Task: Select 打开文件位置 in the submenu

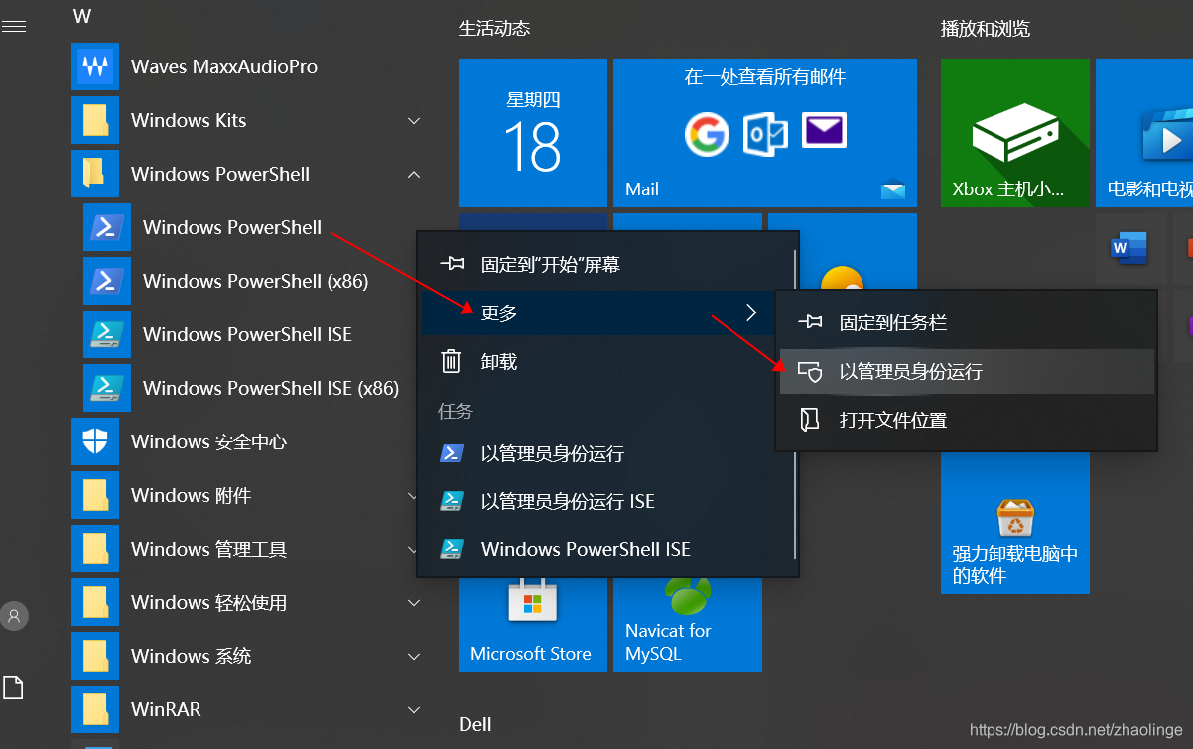Action: pyautogui.click(x=966, y=420)
